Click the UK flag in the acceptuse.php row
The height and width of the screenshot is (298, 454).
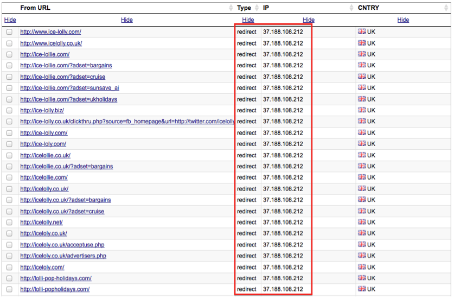[362, 244]
